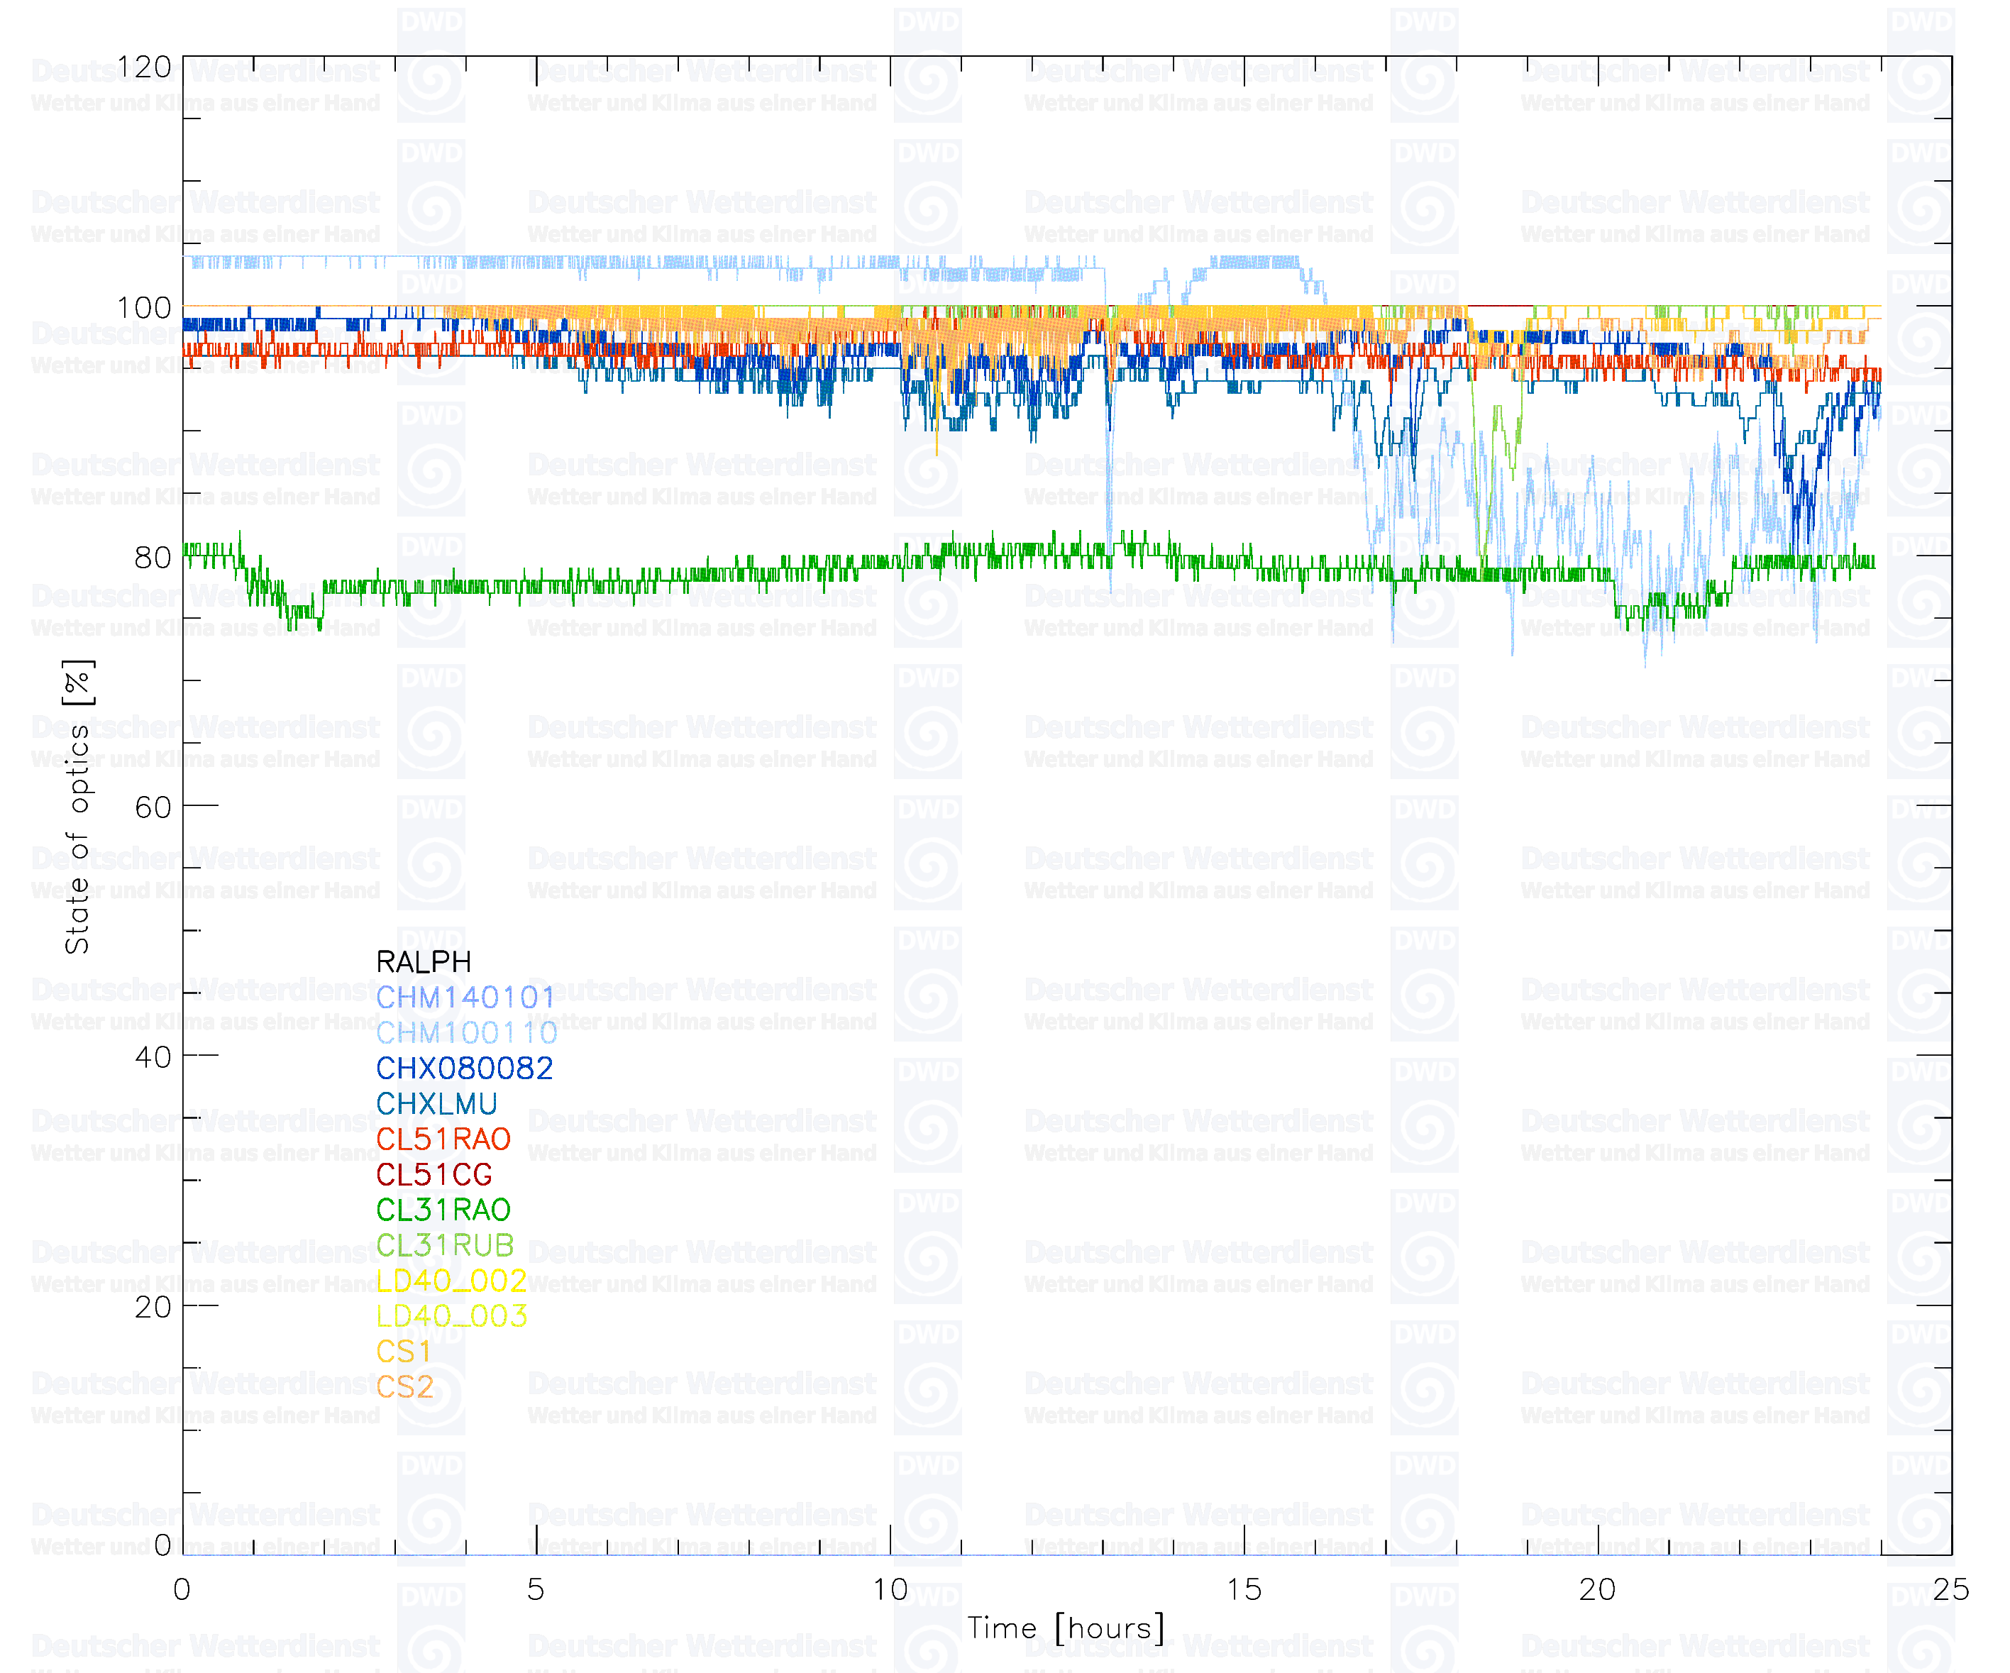Viewport: 2010px width, 1673px height.
Task: Click the x-axis value 10
Action: pyautogui.click(x=890, y=1590)
